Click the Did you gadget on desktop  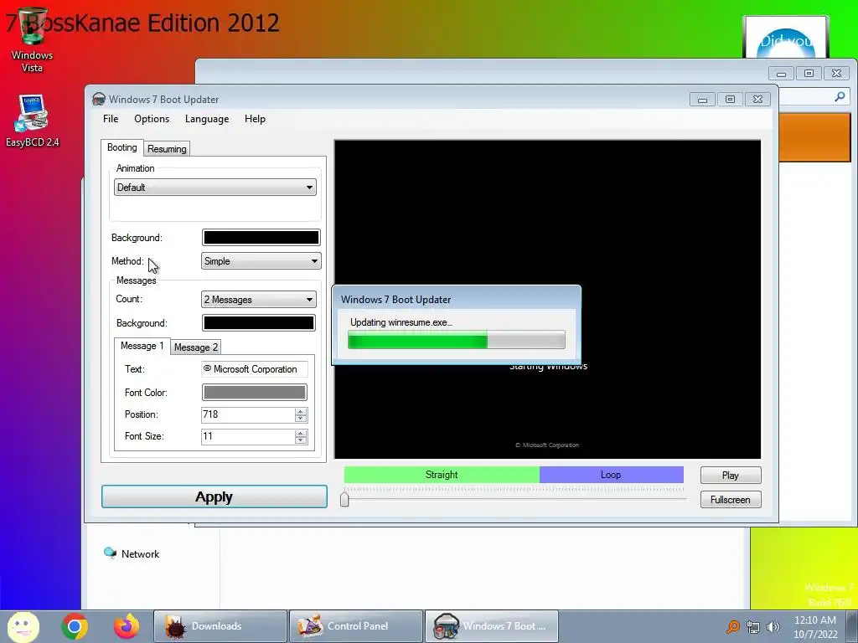786,37
